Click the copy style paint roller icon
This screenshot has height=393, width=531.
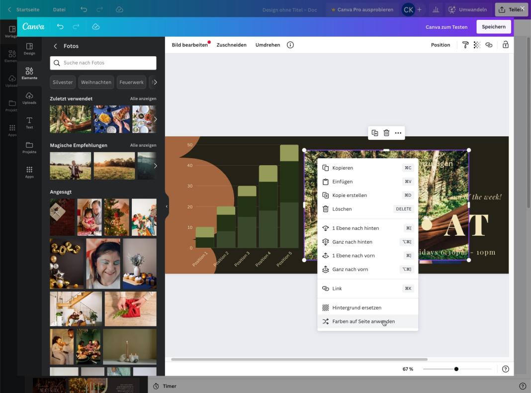(465, 45)
